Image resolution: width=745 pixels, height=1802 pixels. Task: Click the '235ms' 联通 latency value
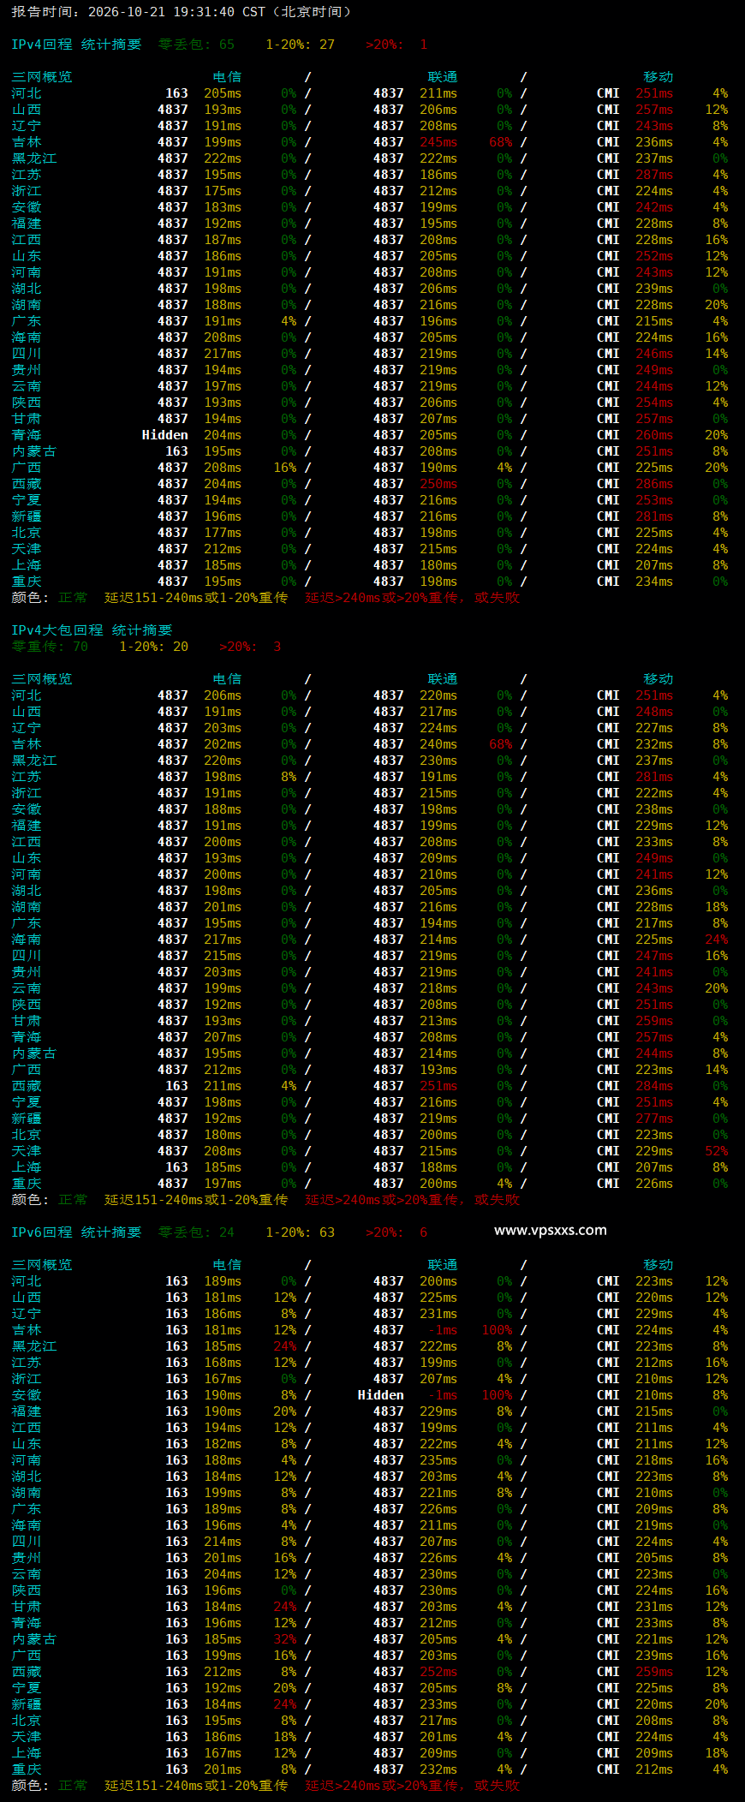[438, 1460]
